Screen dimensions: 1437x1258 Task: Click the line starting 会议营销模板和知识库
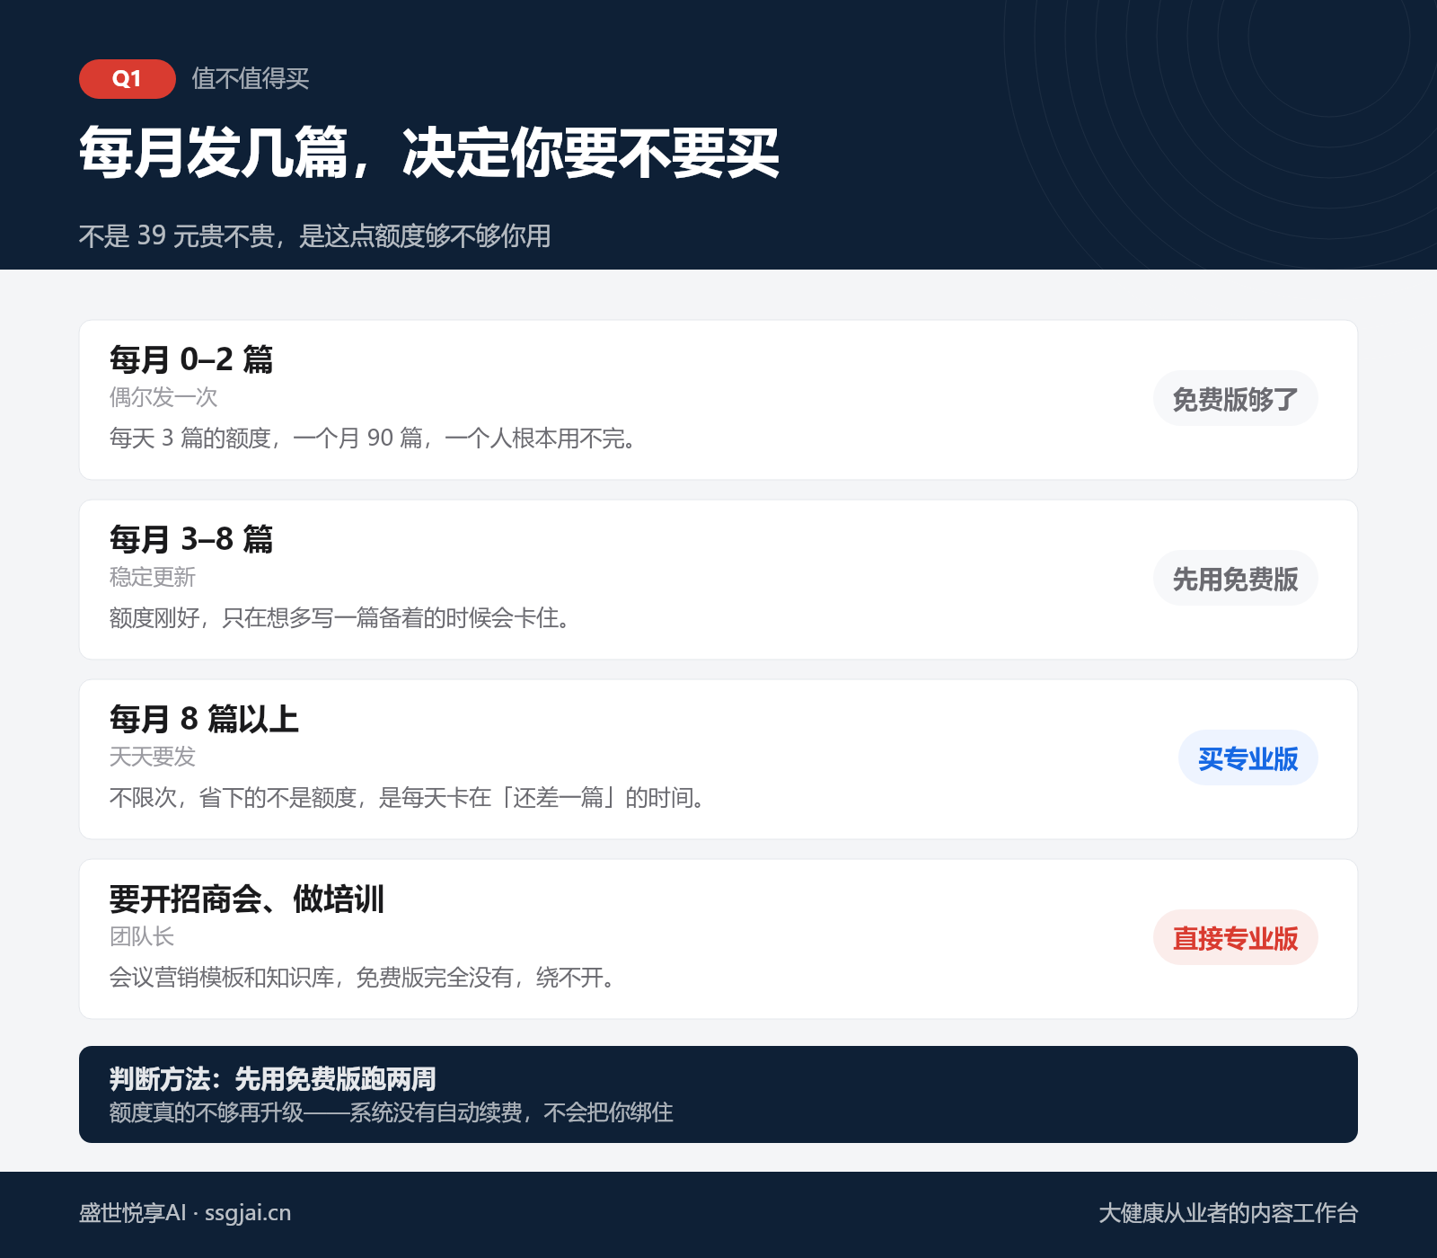tap(363, 978)
